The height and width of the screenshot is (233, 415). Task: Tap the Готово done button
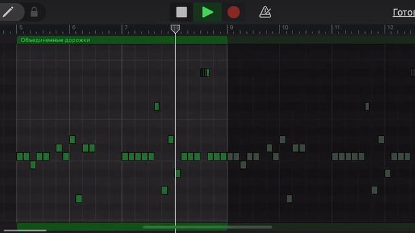point(403,12)
